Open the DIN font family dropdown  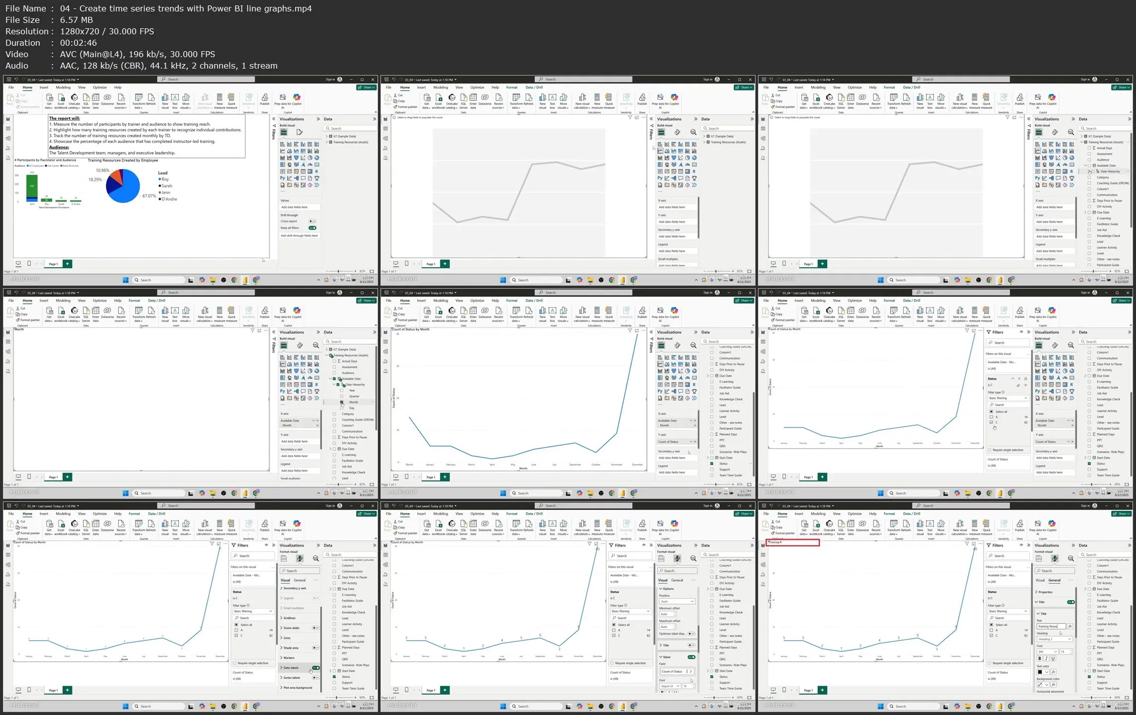coord(1048,651)
